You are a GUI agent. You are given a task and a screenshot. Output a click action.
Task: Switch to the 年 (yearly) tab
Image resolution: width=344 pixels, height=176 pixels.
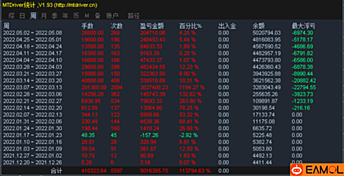65,16
